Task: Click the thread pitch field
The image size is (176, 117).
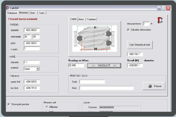Action: [x=32, y=43]
